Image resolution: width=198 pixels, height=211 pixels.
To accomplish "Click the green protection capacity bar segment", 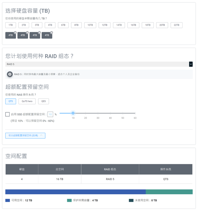I will tap(169, 192).
